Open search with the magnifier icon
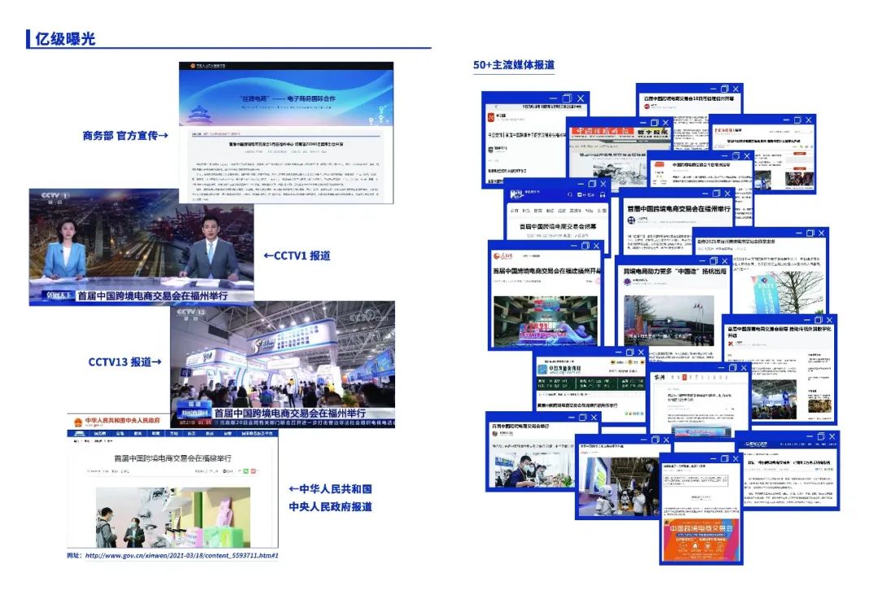 [570, 194]
